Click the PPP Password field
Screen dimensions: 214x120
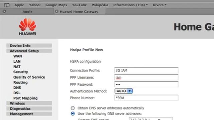(x=146, y=84)
